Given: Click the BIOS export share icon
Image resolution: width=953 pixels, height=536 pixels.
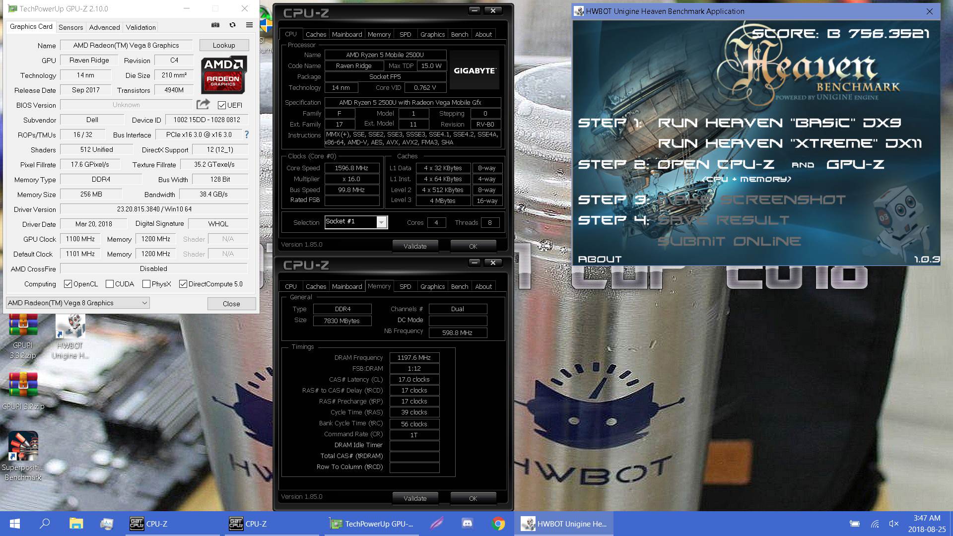Looking at the screenshot, I should click(x=203, y=104).
